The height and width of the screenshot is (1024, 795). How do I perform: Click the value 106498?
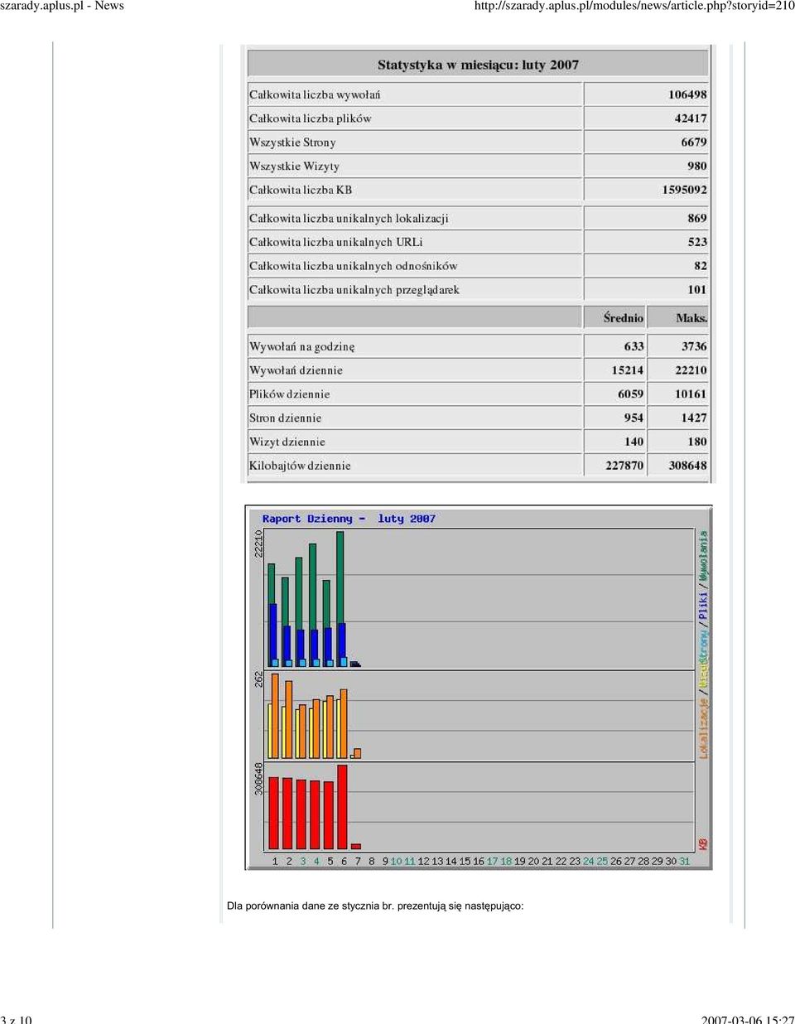click(687, 94)
